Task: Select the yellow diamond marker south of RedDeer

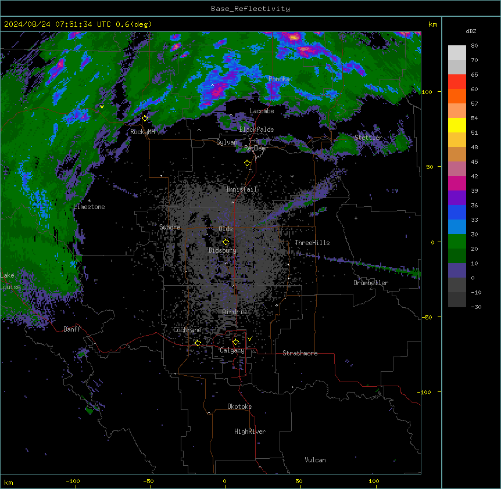Action: (247, 163)
